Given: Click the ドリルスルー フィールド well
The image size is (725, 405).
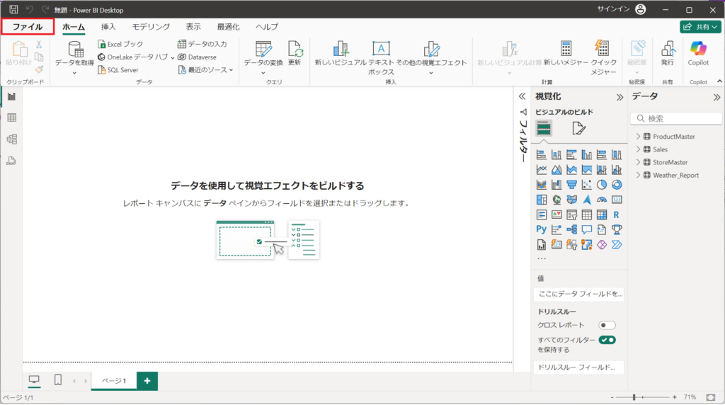Looking at the screenshot, I should pos(578,367).
